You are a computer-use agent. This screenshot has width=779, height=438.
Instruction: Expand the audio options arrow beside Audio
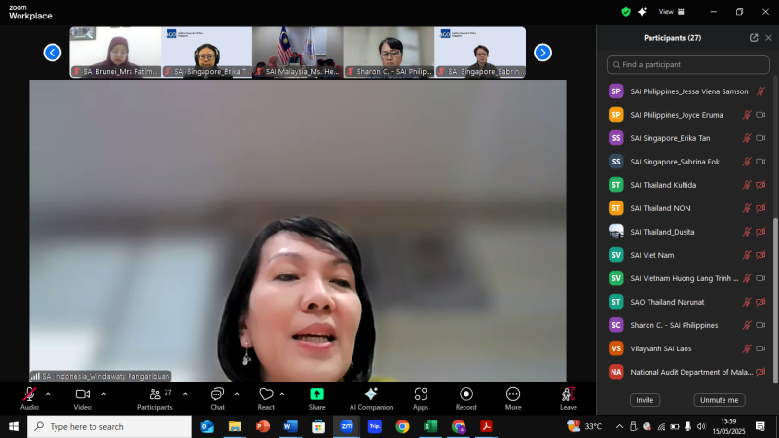click(48, 394)
